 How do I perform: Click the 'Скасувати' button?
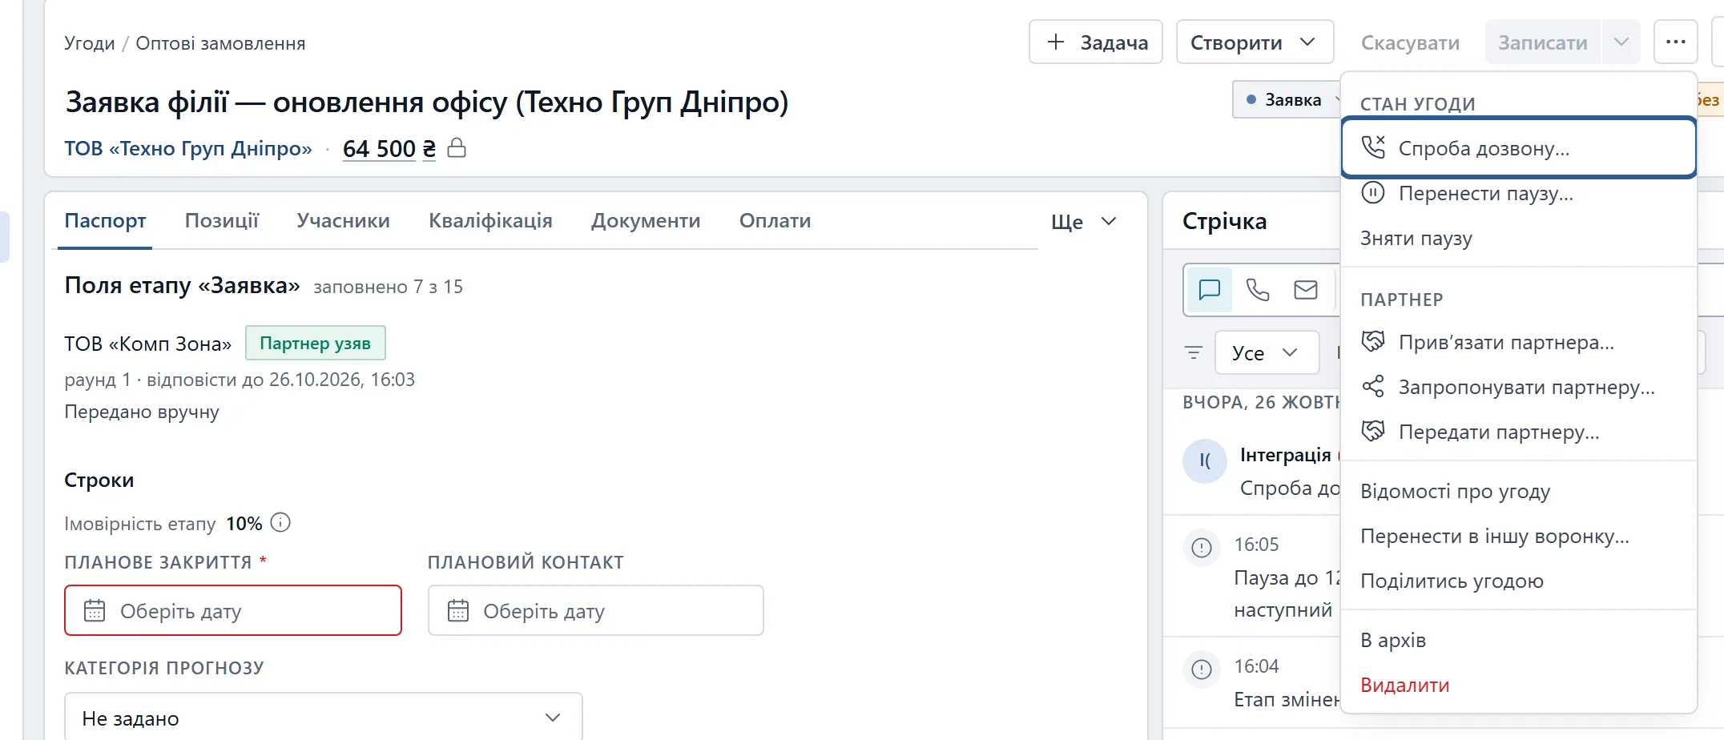(1410, 42)
